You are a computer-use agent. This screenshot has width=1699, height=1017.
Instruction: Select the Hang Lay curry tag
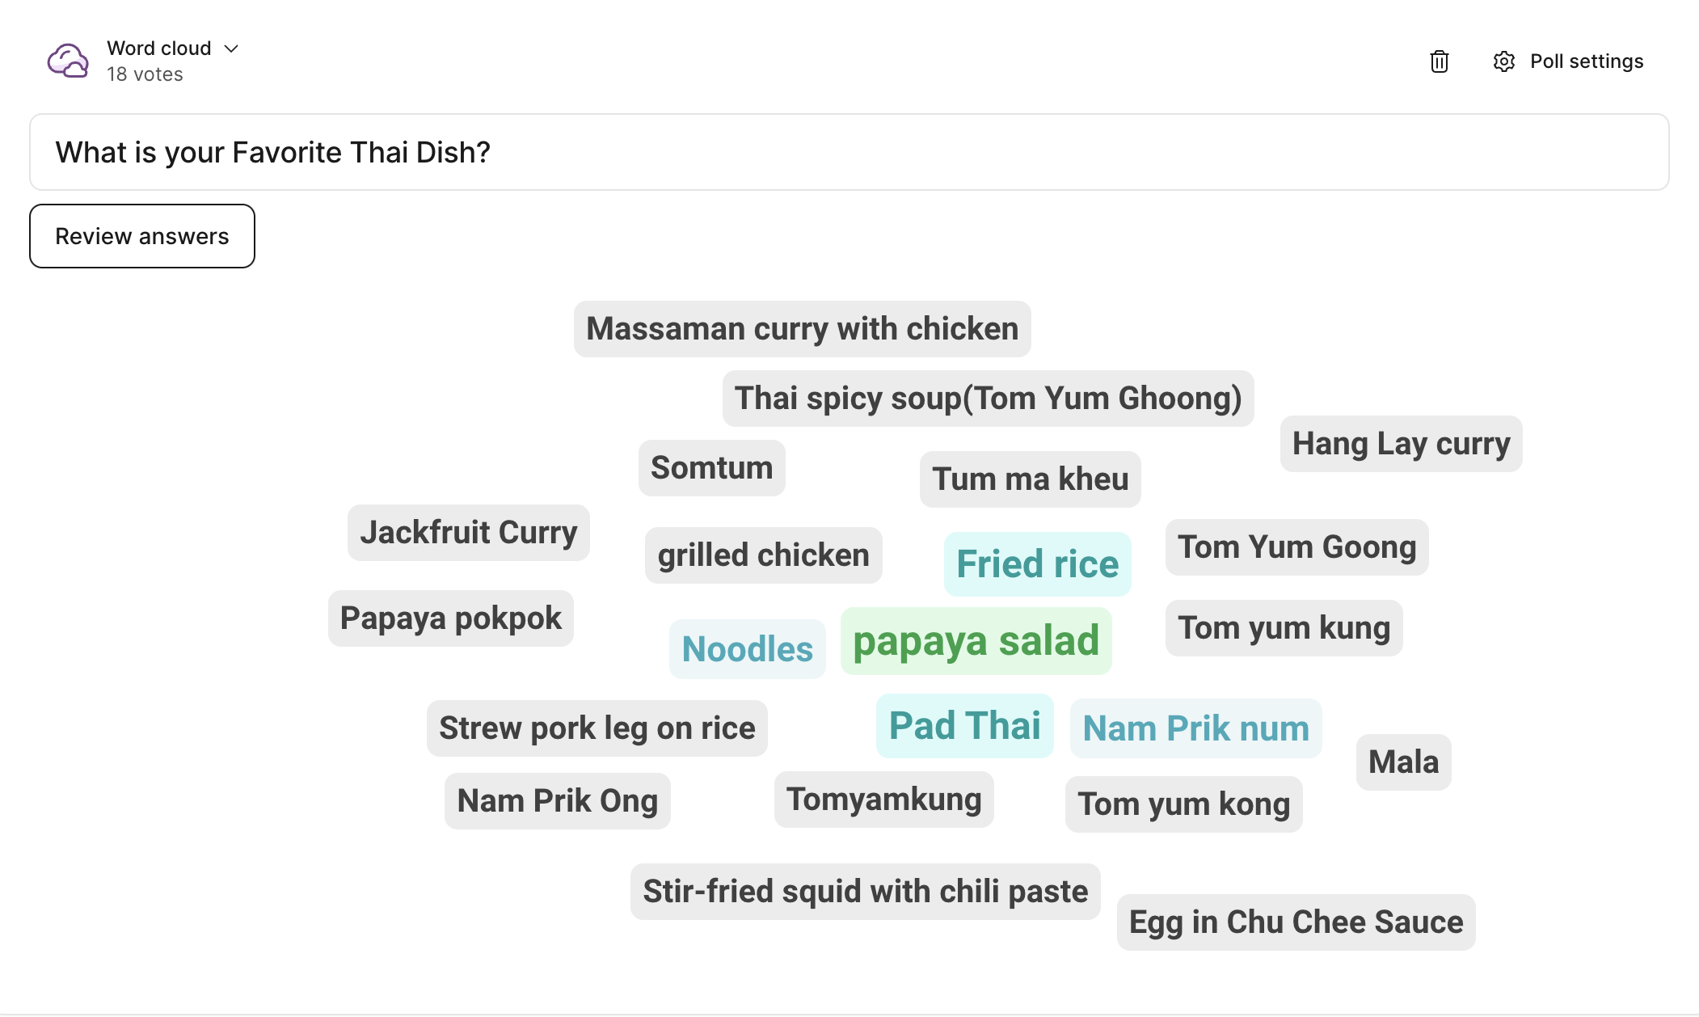coord(1401,444)
